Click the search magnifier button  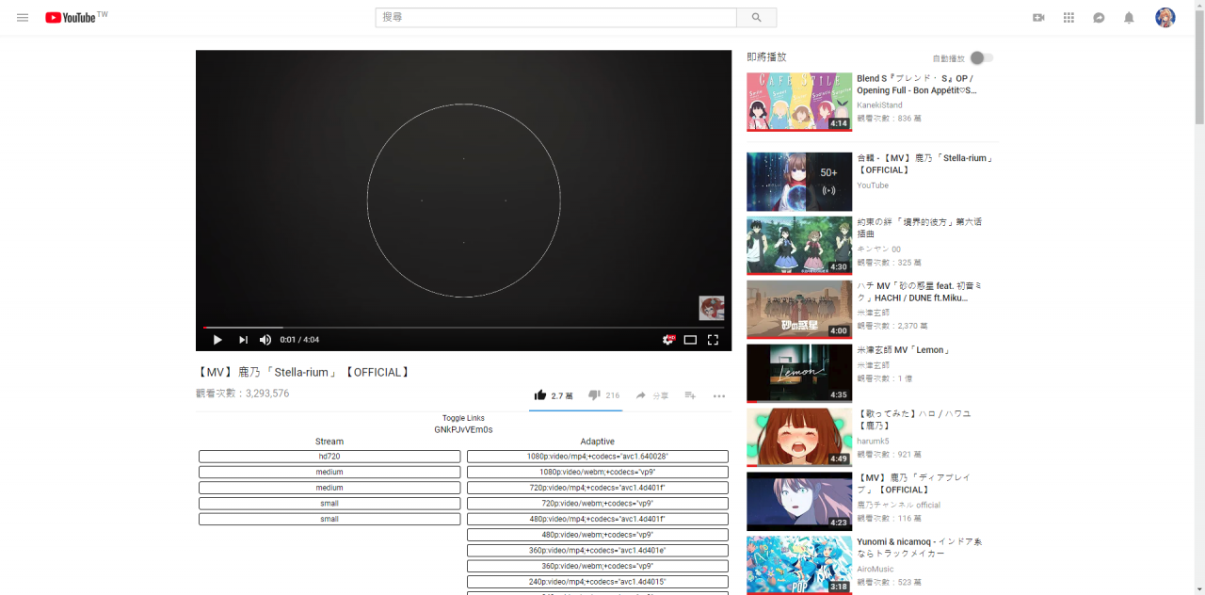pyautogui.click(x=756, y=18)
